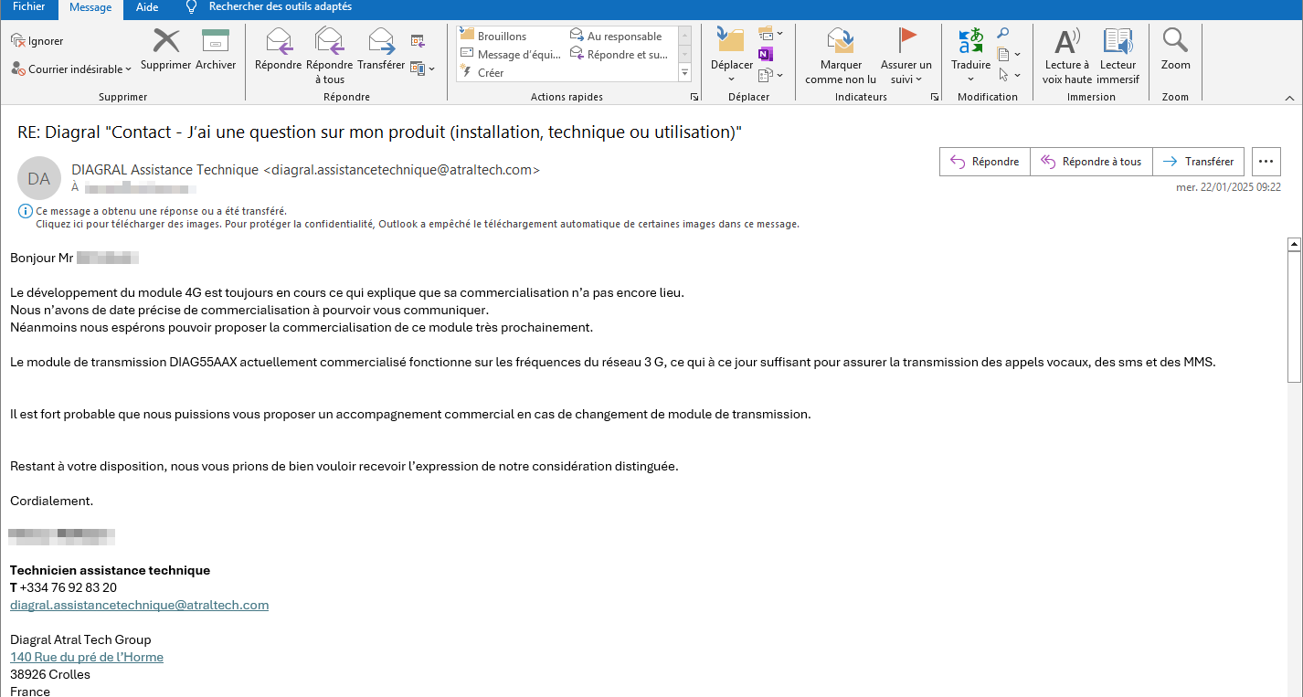Screen dimensions: 1303x697
Task: Open the Actions dropdown in Déplacer group
Action: 770,74
